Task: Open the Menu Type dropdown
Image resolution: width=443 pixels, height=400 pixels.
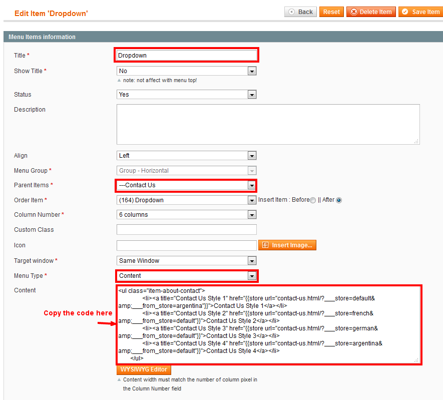Action: 187,276
